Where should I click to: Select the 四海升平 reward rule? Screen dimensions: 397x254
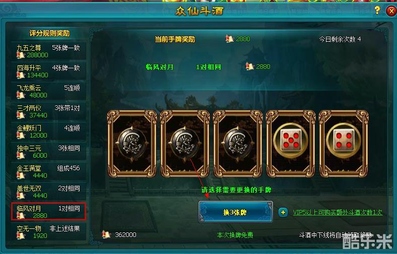click(48, 71)
